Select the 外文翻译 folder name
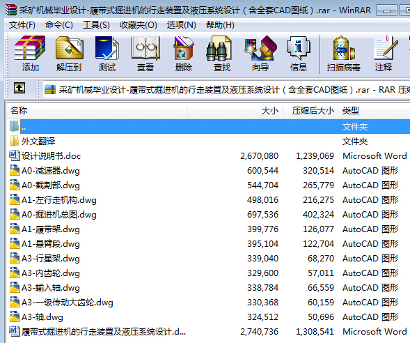The width and height of the screenshot is (410, 343). (38, 141)
